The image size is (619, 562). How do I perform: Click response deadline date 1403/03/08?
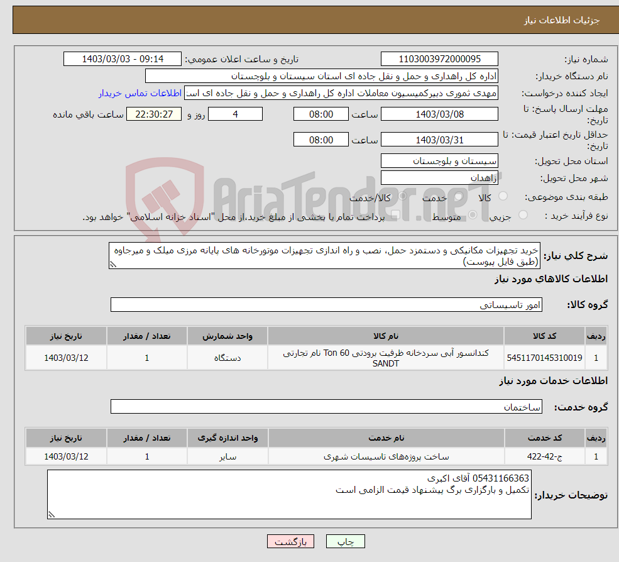point(439,114)
